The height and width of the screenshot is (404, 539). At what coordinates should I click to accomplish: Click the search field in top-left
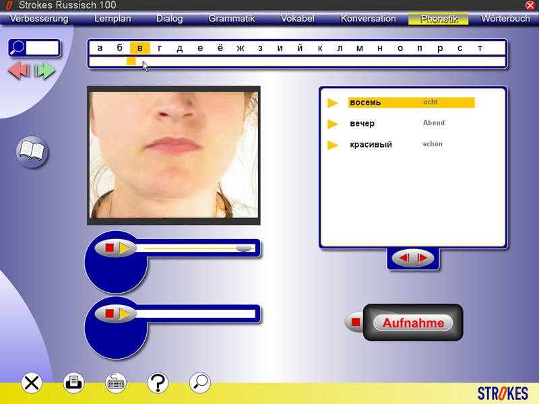coord(42,48)
